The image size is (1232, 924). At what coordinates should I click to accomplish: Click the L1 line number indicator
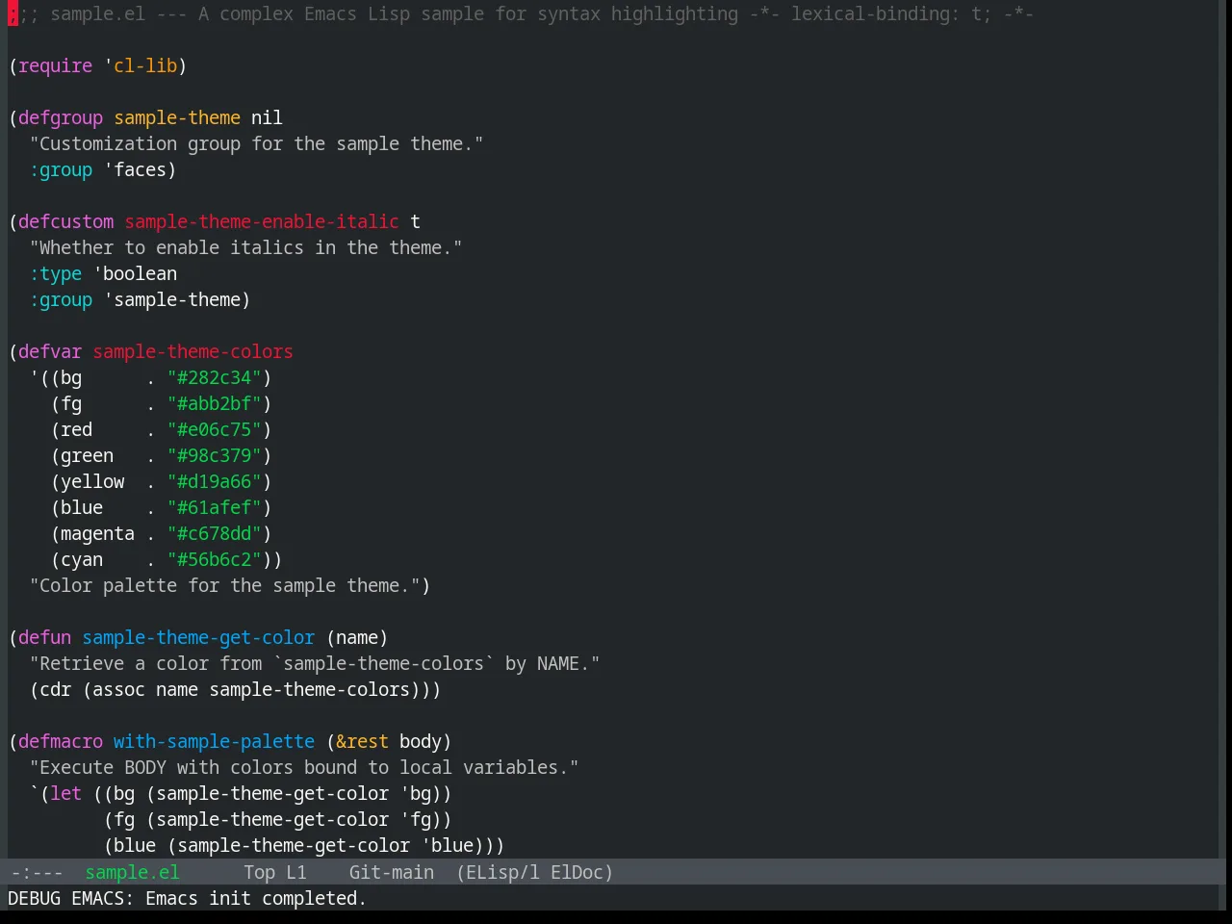(x=296, y=872)
